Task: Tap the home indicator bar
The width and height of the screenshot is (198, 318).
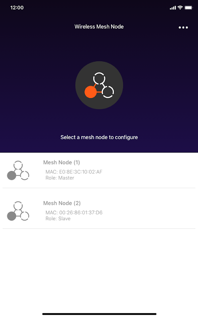Action: coord(99,314)
